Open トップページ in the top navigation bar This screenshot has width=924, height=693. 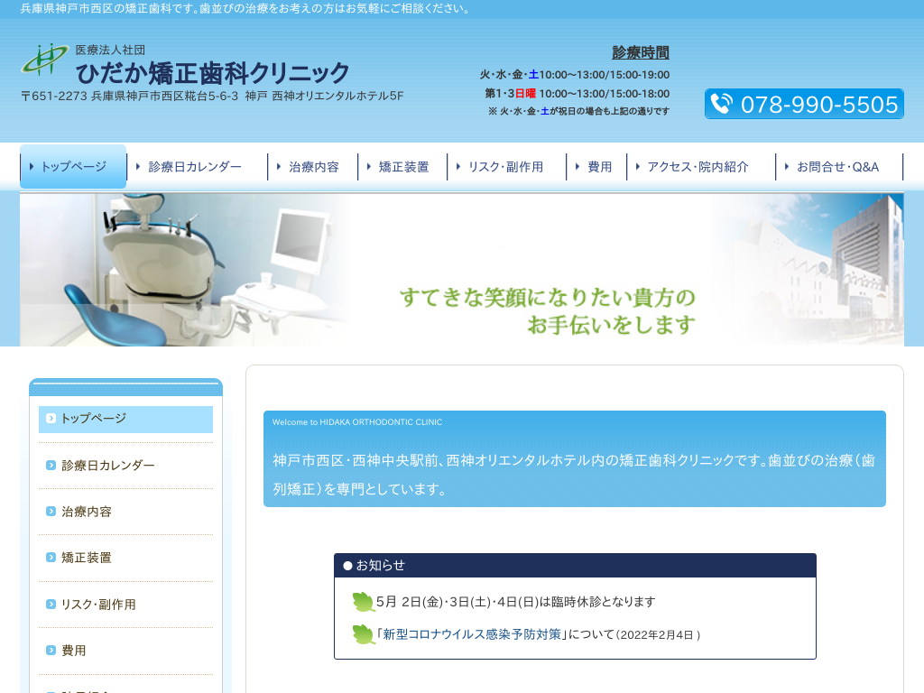pyautogui.click(x=73, y=167)
